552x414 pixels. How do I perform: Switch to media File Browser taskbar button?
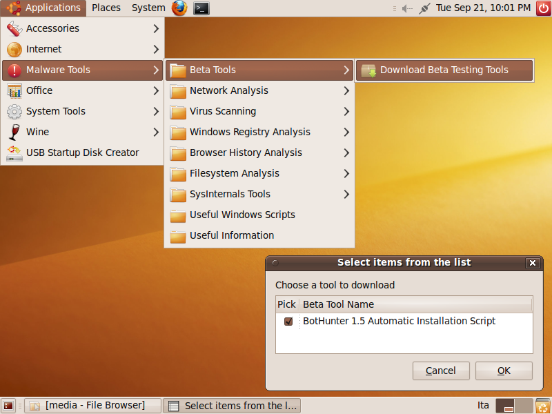[x=92, y=406]
